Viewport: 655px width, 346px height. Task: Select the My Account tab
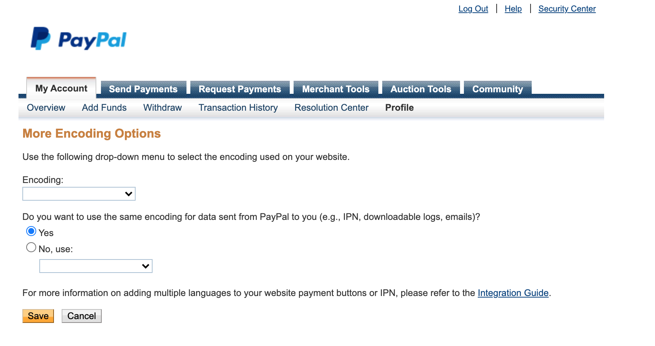click(61, 88)
